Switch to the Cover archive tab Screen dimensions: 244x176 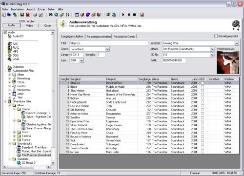[x=48, y=25]
